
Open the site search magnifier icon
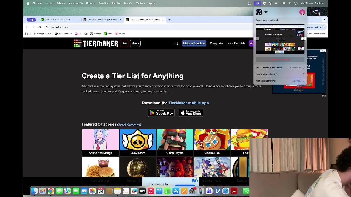coord(176,43)
